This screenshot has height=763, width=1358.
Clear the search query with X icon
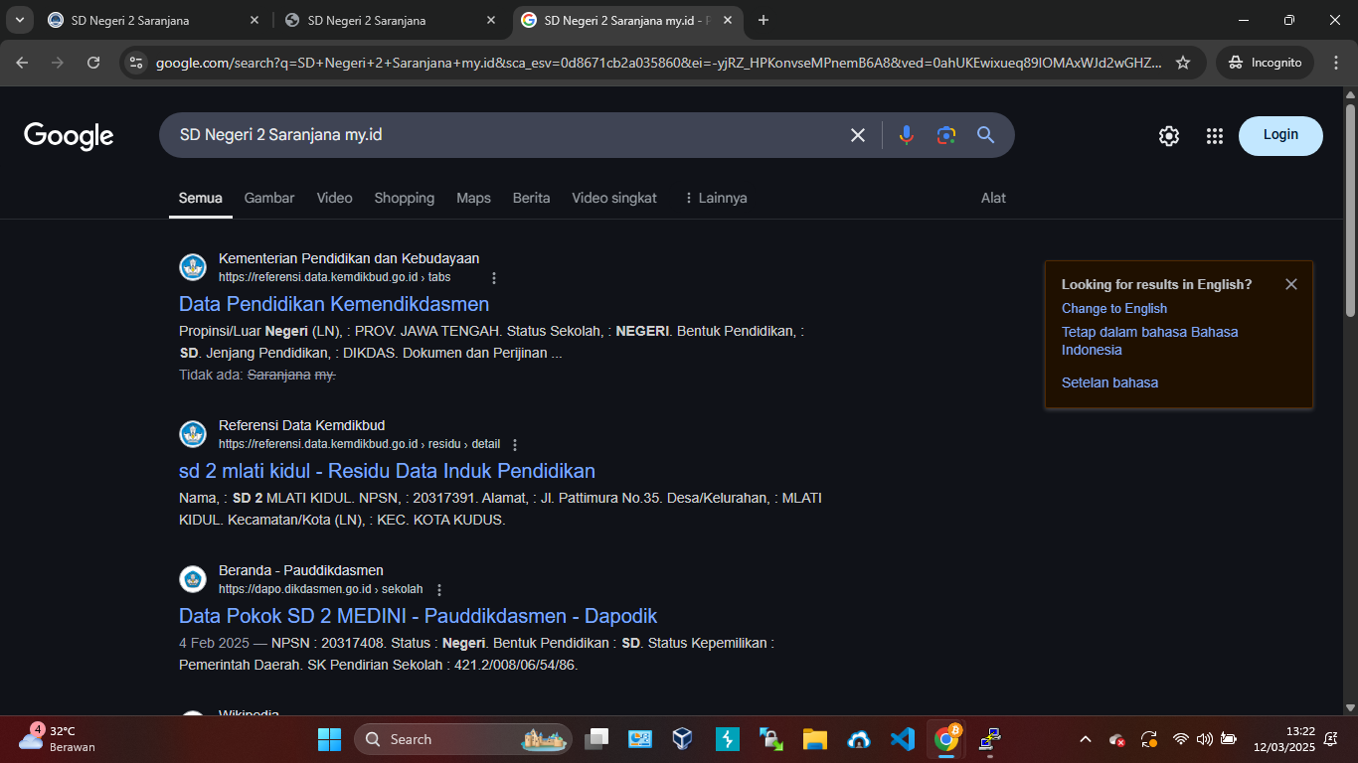[858, 135]
